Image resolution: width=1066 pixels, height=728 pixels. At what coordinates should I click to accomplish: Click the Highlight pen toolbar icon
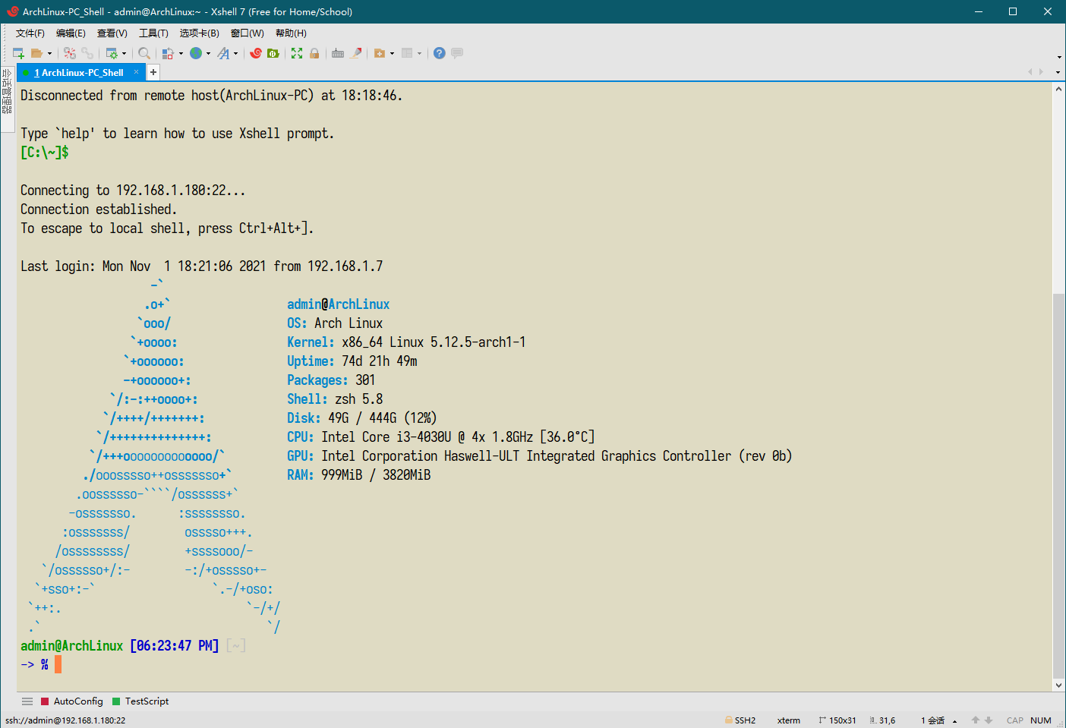[x=355, y=53]
